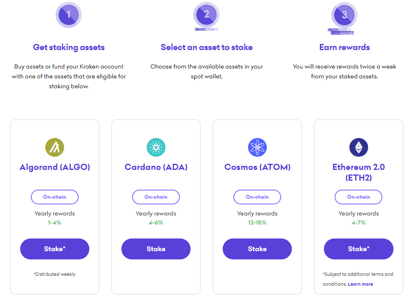Stake Ethereum 2.0 with Stake* button

point(358,249)
